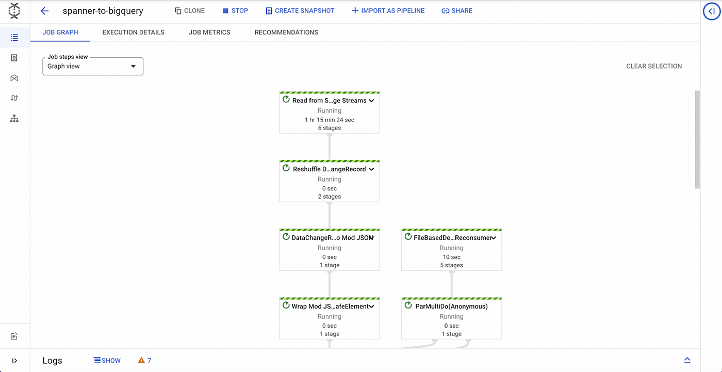The image size is (722, 372).
Task: Show the logs panel
Action: 107,361
